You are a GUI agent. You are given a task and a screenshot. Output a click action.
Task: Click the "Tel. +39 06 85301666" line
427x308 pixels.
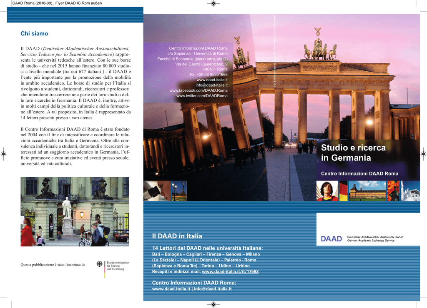[208, 75]
